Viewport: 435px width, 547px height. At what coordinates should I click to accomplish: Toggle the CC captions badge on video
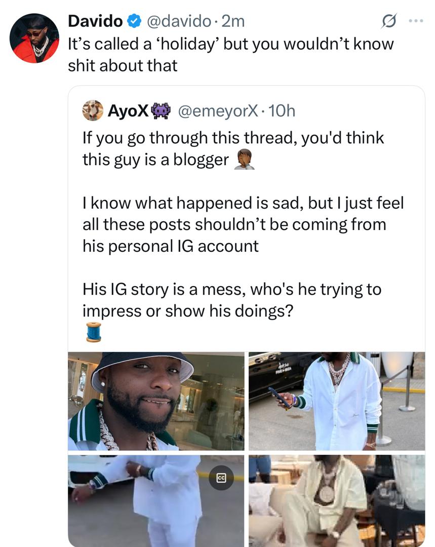(221, 478)
